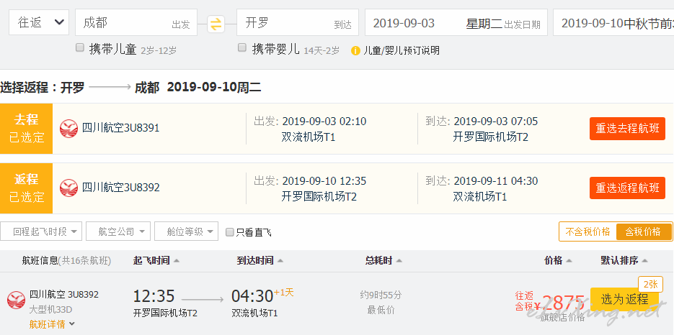This screenshot has height=335, width=674.
Task: Check the 携带婴儿 checkbox
Action: click(242, 48)
